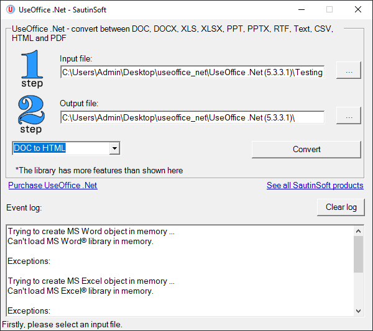Browse for input file with ellipsis button
Screen dimensions: 373x331
[x=348, y=72]
